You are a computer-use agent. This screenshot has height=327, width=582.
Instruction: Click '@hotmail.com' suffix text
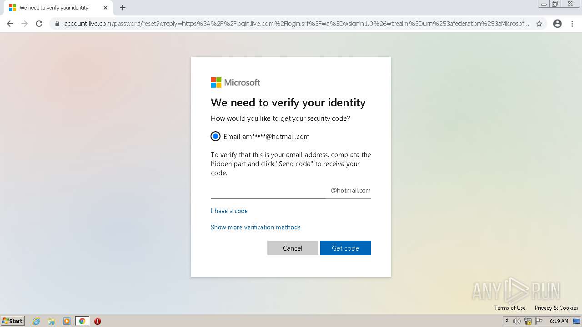click(351, 191)
